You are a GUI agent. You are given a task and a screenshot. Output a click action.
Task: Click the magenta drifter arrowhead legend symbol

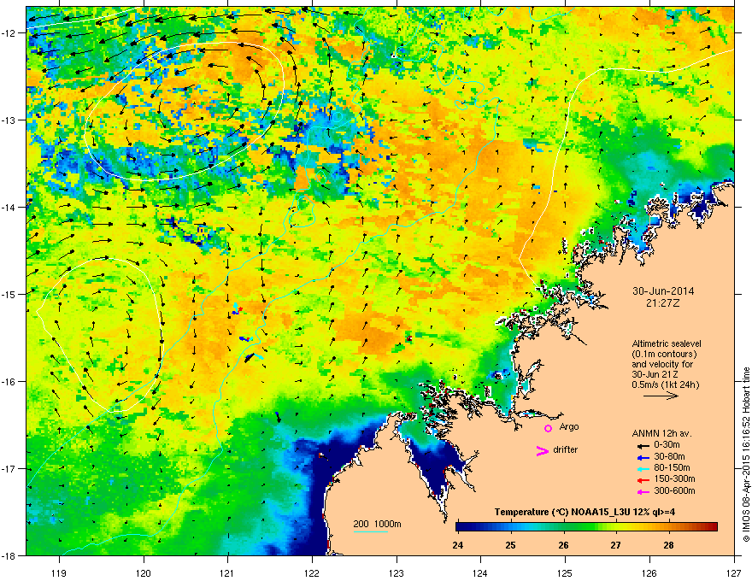click(x=543, y=450)
